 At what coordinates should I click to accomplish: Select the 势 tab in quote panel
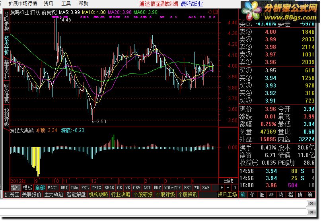[281, 195]
